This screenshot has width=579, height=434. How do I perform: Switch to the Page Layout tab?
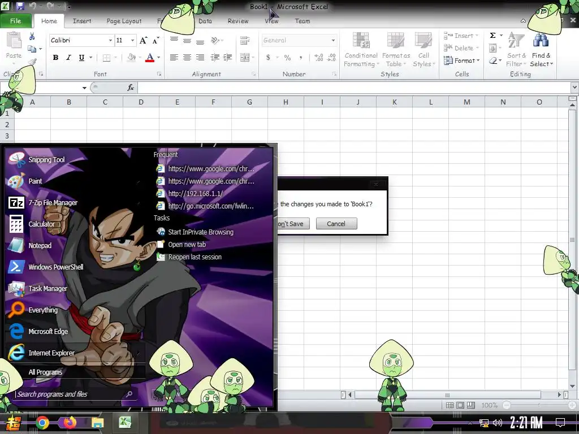pos(124,21)
